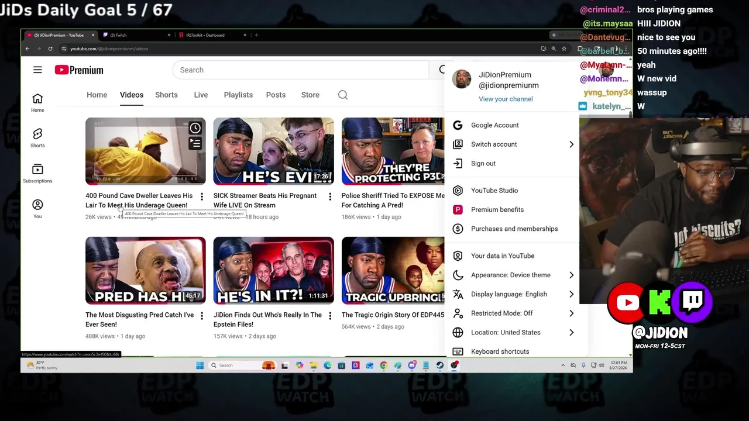Open Your data in YouTube
Viewport: 749px width, 421px height.
point(512,256)
